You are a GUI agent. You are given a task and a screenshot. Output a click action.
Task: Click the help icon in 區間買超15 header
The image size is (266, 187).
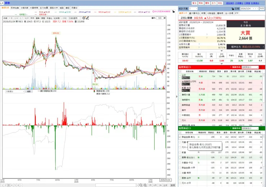pos(230,67)
